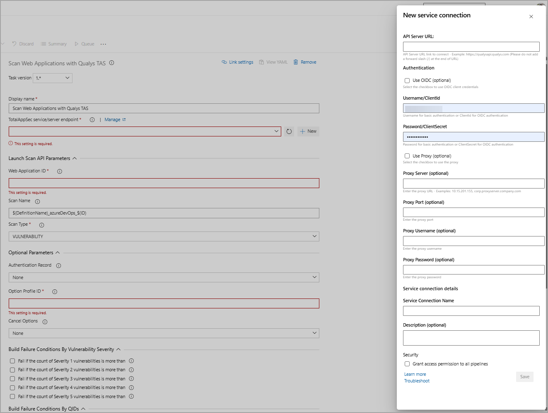This screenshot has width=548, height=413.
Task: View YAML for the task
Action: point(273,62)
